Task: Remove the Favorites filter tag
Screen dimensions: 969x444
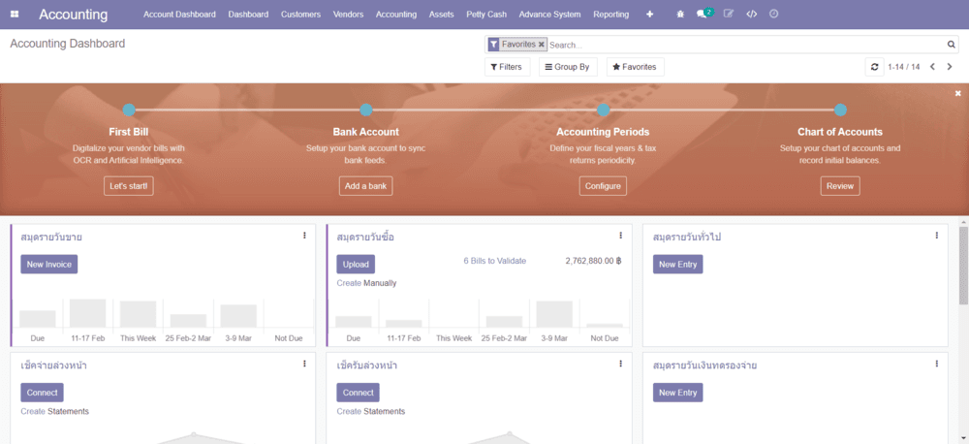Action: click(542, 45)
